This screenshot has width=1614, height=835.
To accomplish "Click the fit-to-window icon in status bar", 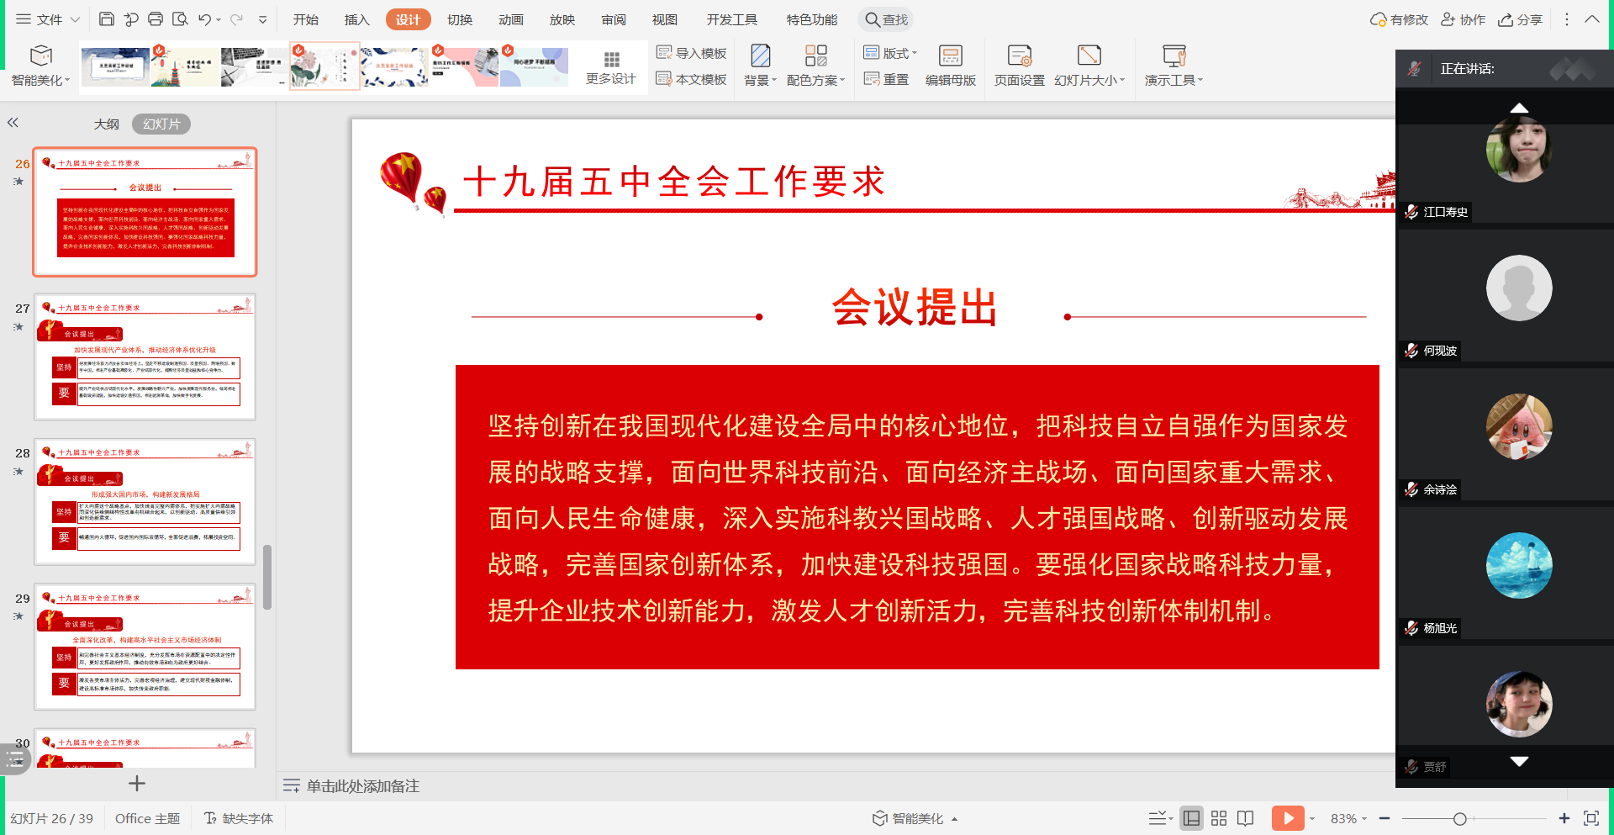I will click(x=1590, y=818).
